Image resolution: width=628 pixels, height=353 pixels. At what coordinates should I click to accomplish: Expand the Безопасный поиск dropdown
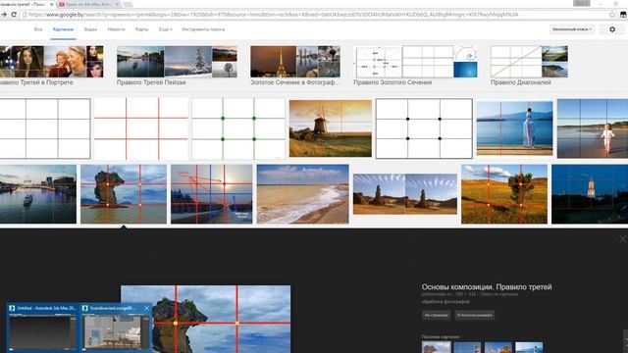point(572,29)
